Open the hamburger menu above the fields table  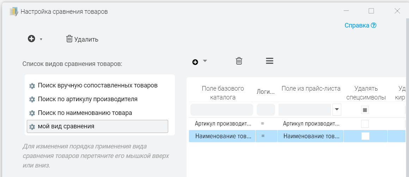point(269,61)
